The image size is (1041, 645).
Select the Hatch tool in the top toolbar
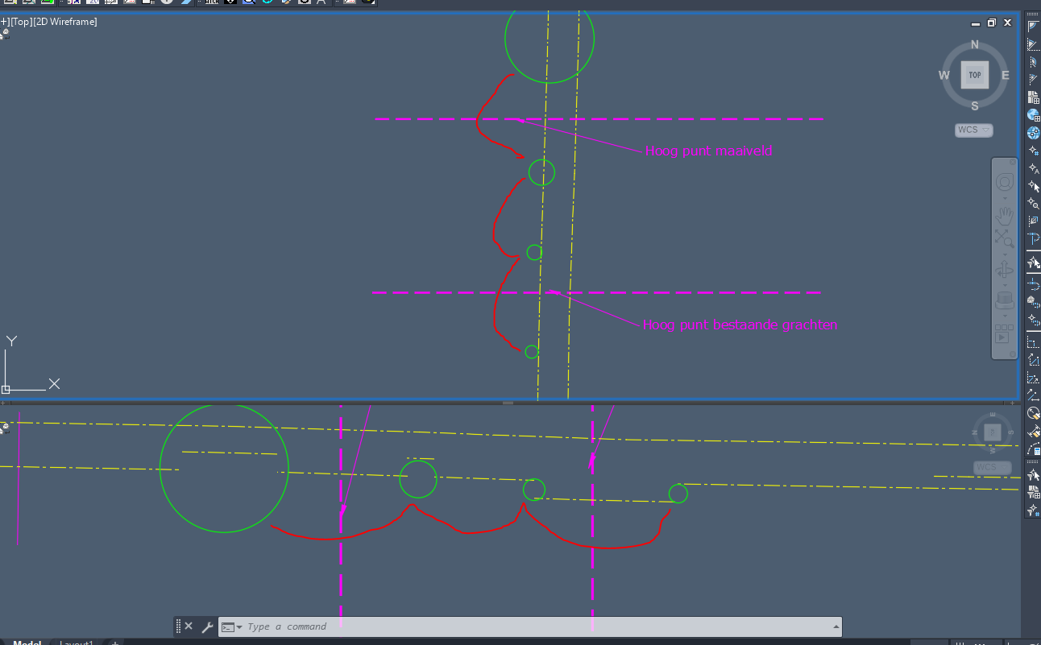[212, 2]
